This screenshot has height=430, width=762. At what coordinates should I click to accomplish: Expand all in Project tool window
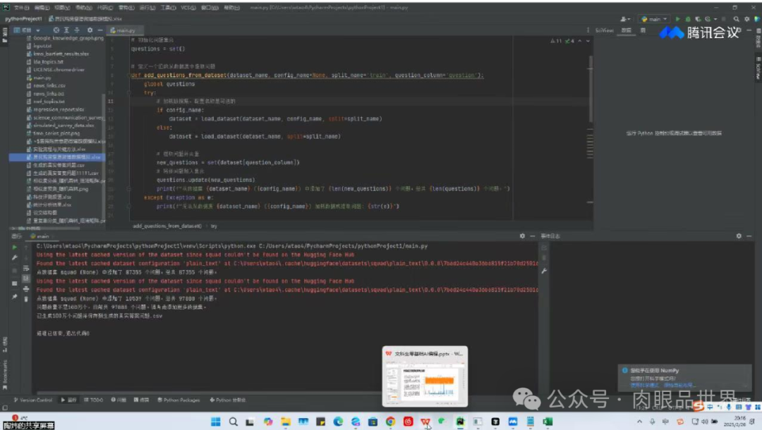point(66,30)
